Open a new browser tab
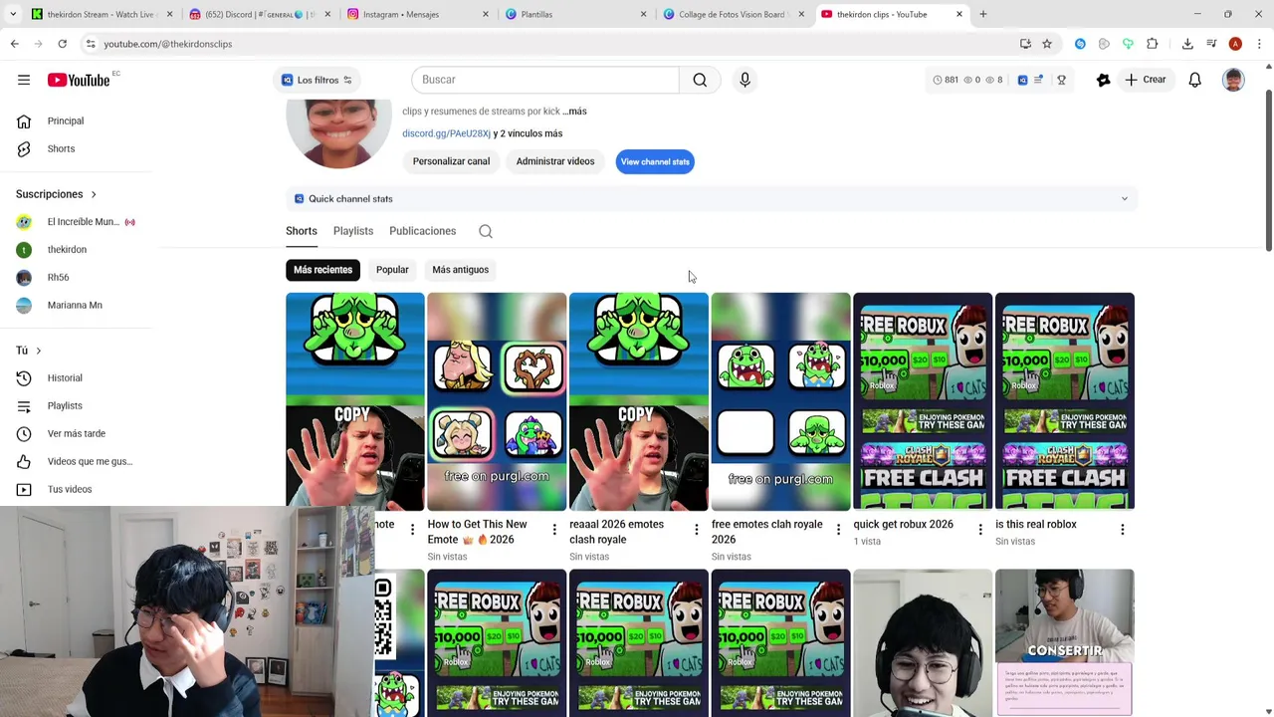 coord(982,14)
